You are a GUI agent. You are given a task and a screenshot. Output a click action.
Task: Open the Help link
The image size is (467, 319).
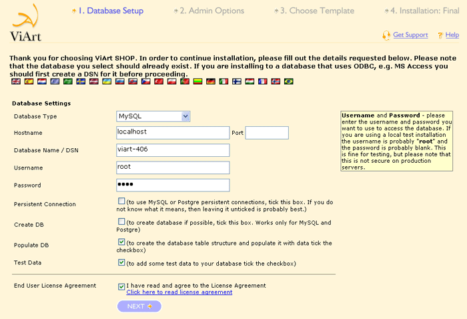click(x=452, y=35)
